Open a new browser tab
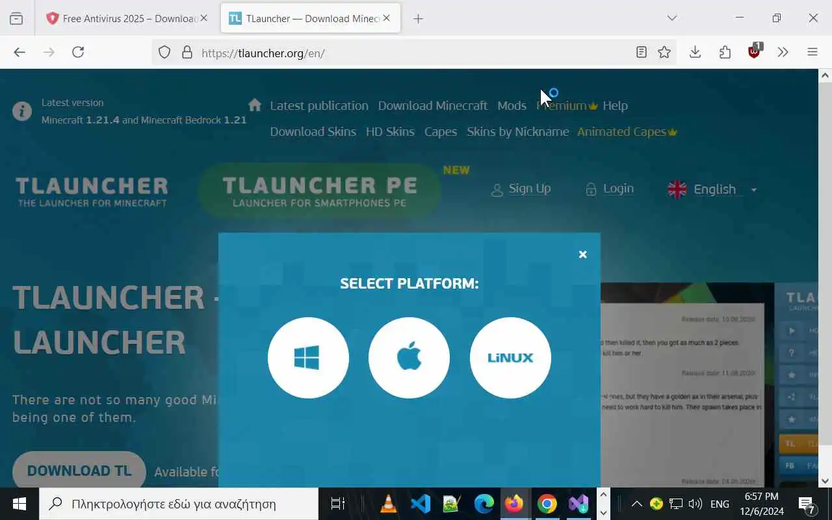This screenshot has height=520, width=832. (x=418, y=18)
